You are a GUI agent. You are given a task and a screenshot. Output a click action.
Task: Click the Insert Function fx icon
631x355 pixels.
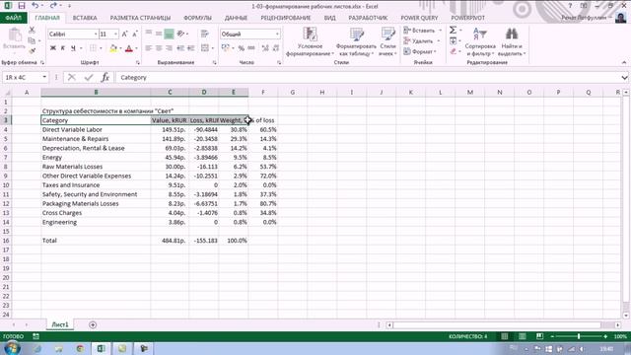[105, 77]
